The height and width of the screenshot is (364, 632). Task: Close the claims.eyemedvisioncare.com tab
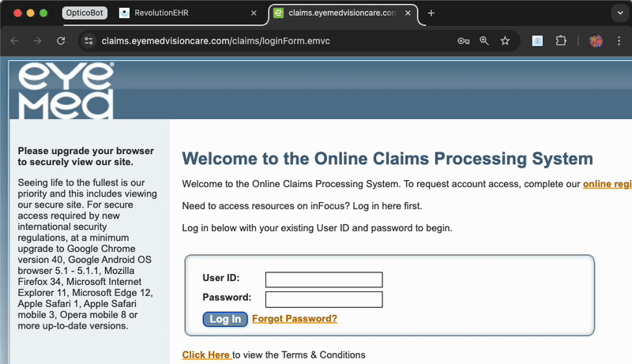point(408,13)
